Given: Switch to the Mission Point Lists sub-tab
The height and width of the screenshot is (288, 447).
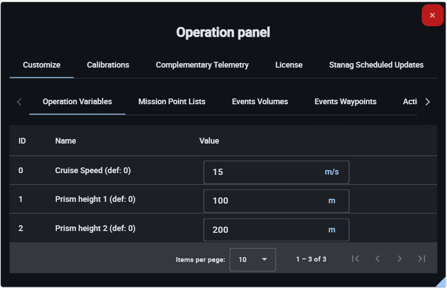Looking at the screenshot, I should (172, 102).
